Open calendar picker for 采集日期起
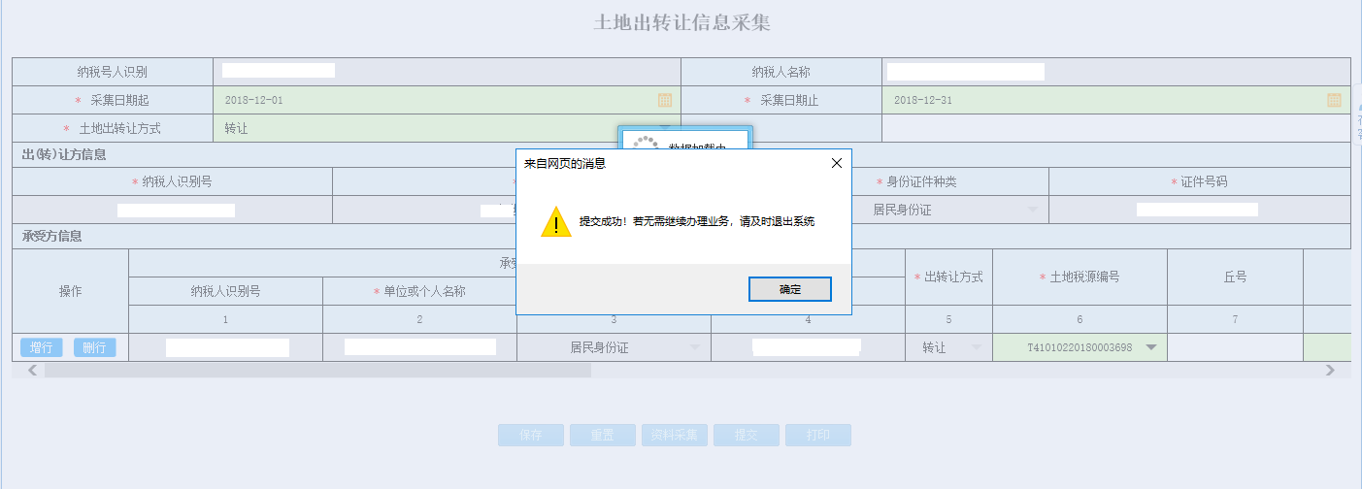The width and height of the screenshot is (1362, 489). 665,100
